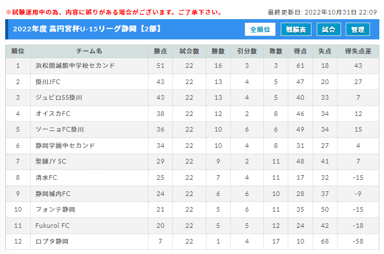Image resolution: width=384 pixels, height=254 pixels.
Task: Open ロプタ静岡 team link
Action: [x=52, y=241]
